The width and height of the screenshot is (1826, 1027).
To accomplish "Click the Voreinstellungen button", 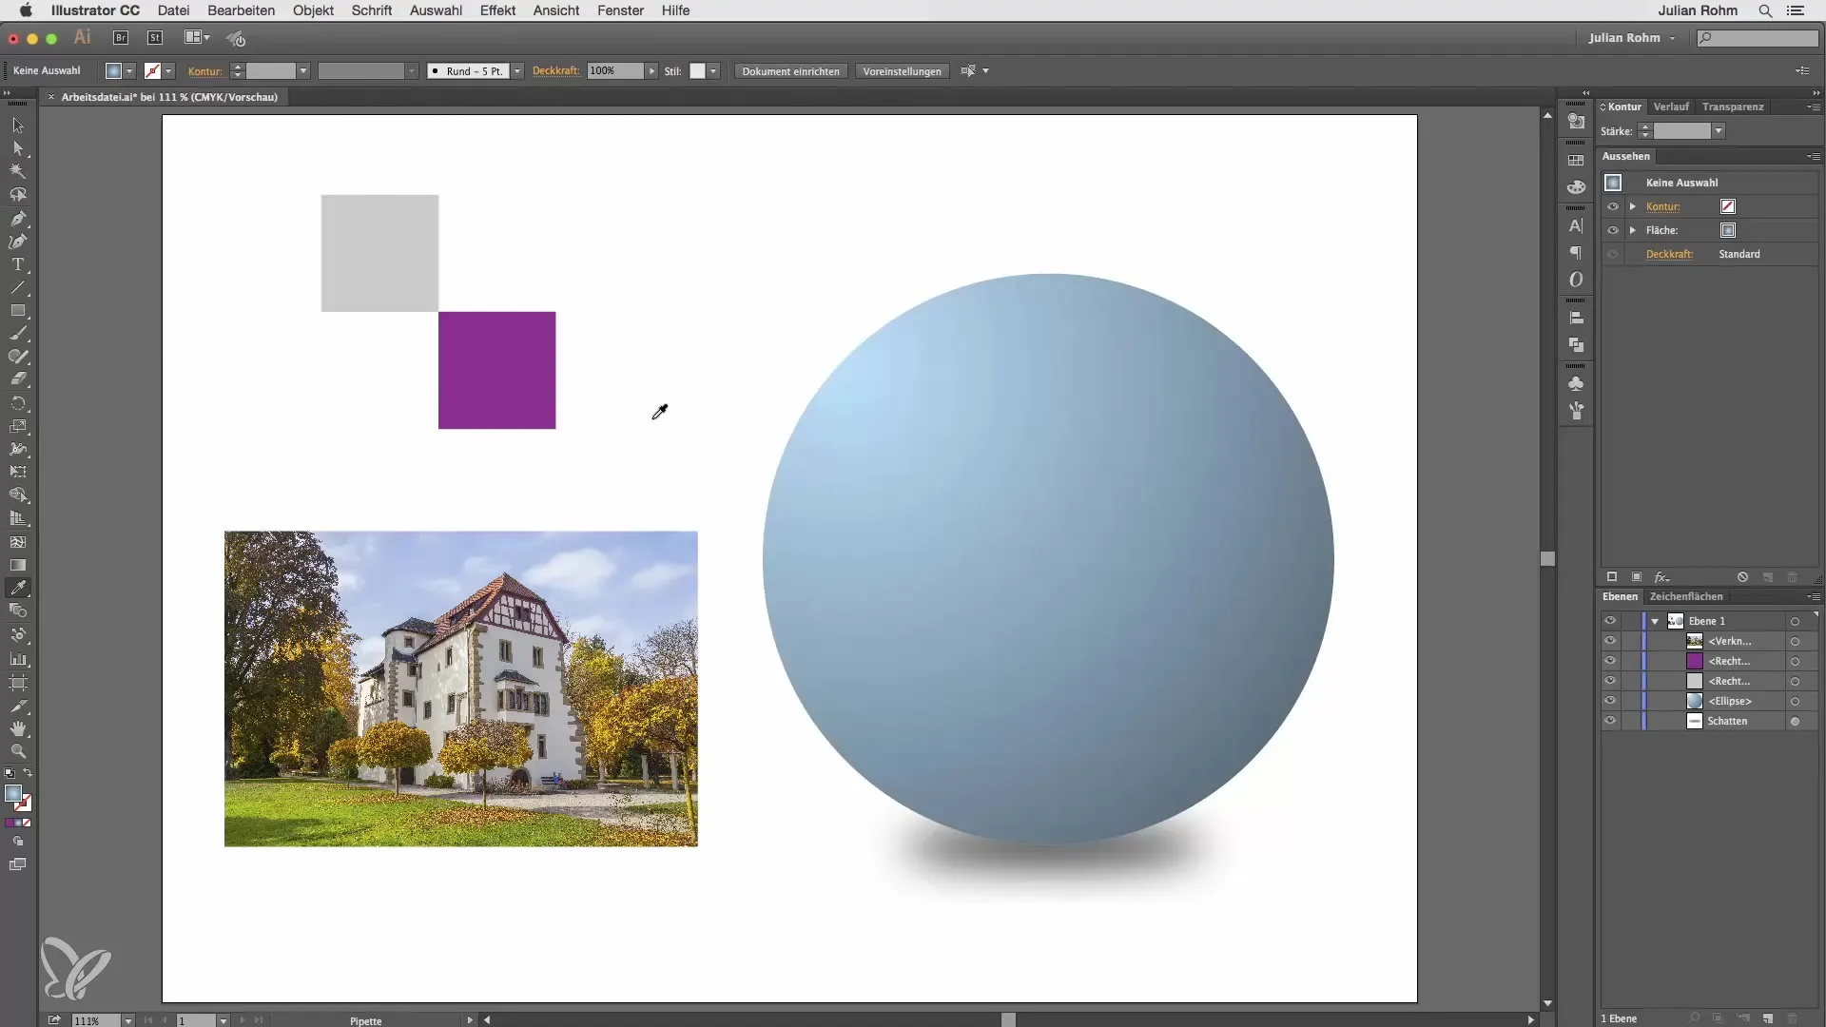I will coord(902,71).
